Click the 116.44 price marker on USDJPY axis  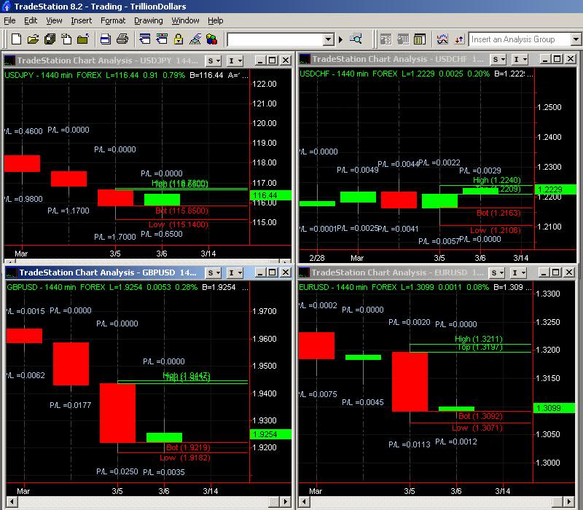(270, 195)
